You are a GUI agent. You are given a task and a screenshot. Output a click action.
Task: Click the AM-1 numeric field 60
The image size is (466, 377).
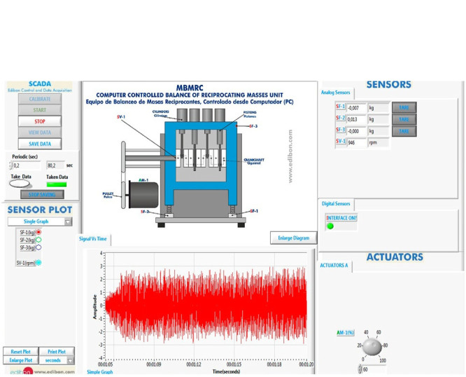[x=374, y=369]
